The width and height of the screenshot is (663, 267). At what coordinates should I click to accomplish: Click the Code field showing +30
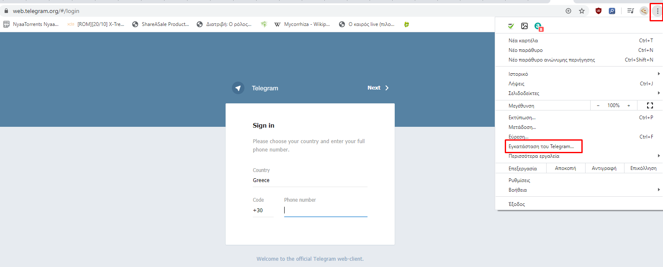click(263, 211)
